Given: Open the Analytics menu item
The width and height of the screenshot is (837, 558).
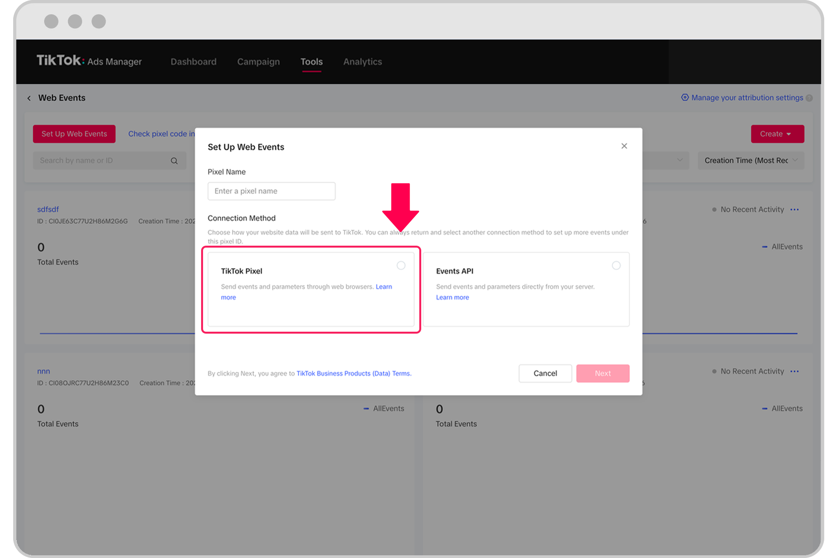Looking at the screenshot, I should 362,61.
